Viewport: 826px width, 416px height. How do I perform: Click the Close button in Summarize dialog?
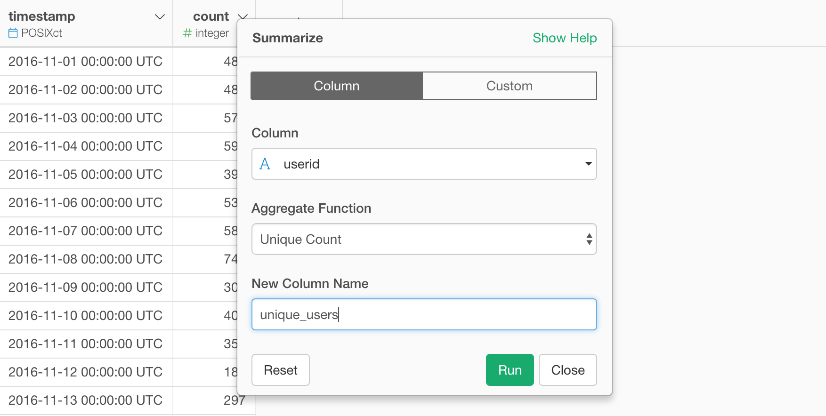568,370
